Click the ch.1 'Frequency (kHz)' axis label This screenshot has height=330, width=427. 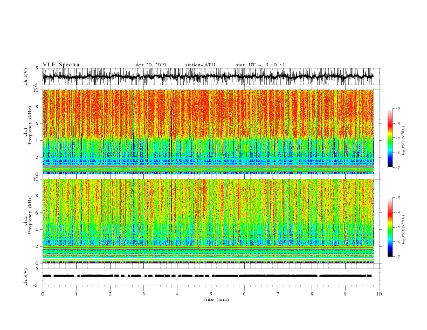[x=30, y=125]
